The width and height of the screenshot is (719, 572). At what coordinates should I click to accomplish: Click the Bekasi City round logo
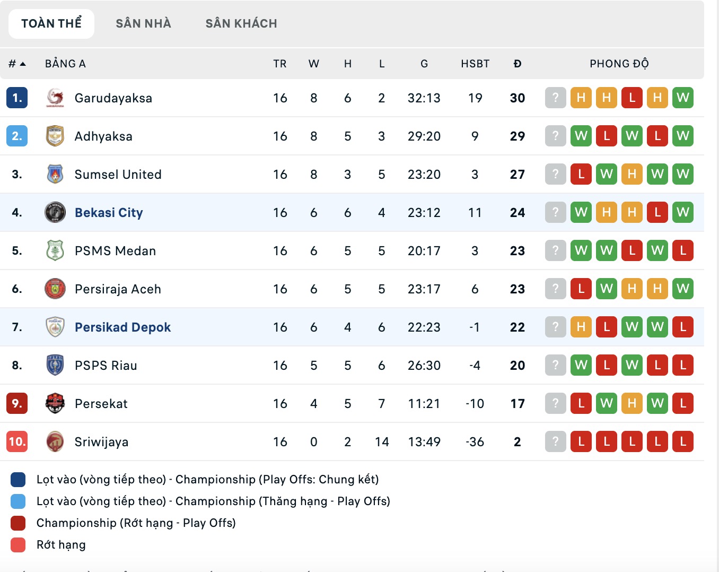[55, 213]
